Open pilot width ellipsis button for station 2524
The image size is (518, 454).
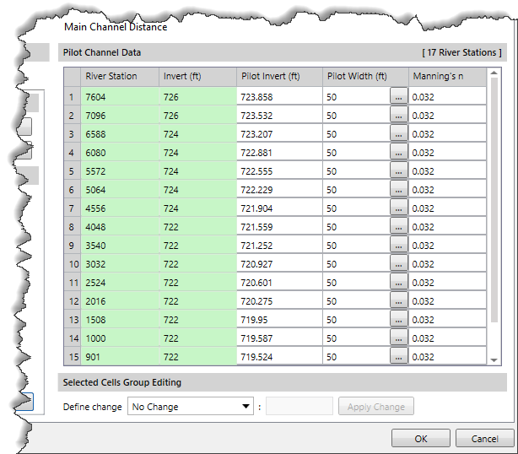[399, 282]
